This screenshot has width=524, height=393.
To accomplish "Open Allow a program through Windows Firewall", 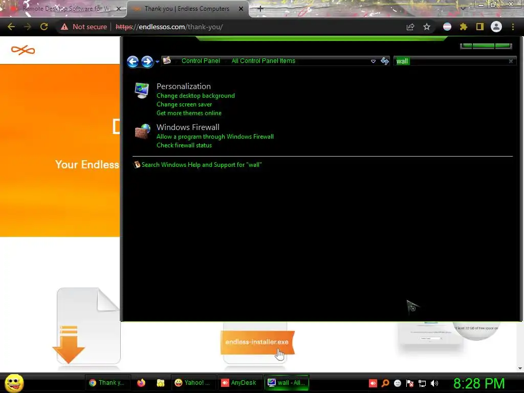I will tap(215, 136).
